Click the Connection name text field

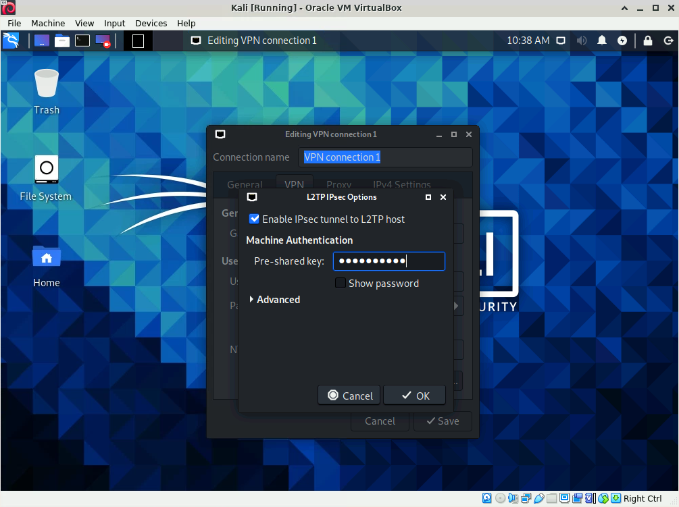pyautogui.click(x=385, y=157)
